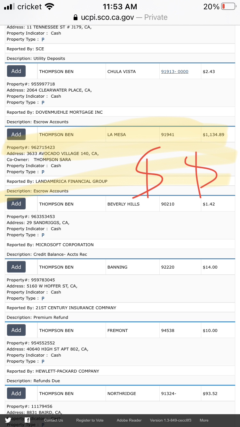Open Adobe Reader footer link
Image resolution: width=240 pixels, height=427 pixels.
pos(129,420)
